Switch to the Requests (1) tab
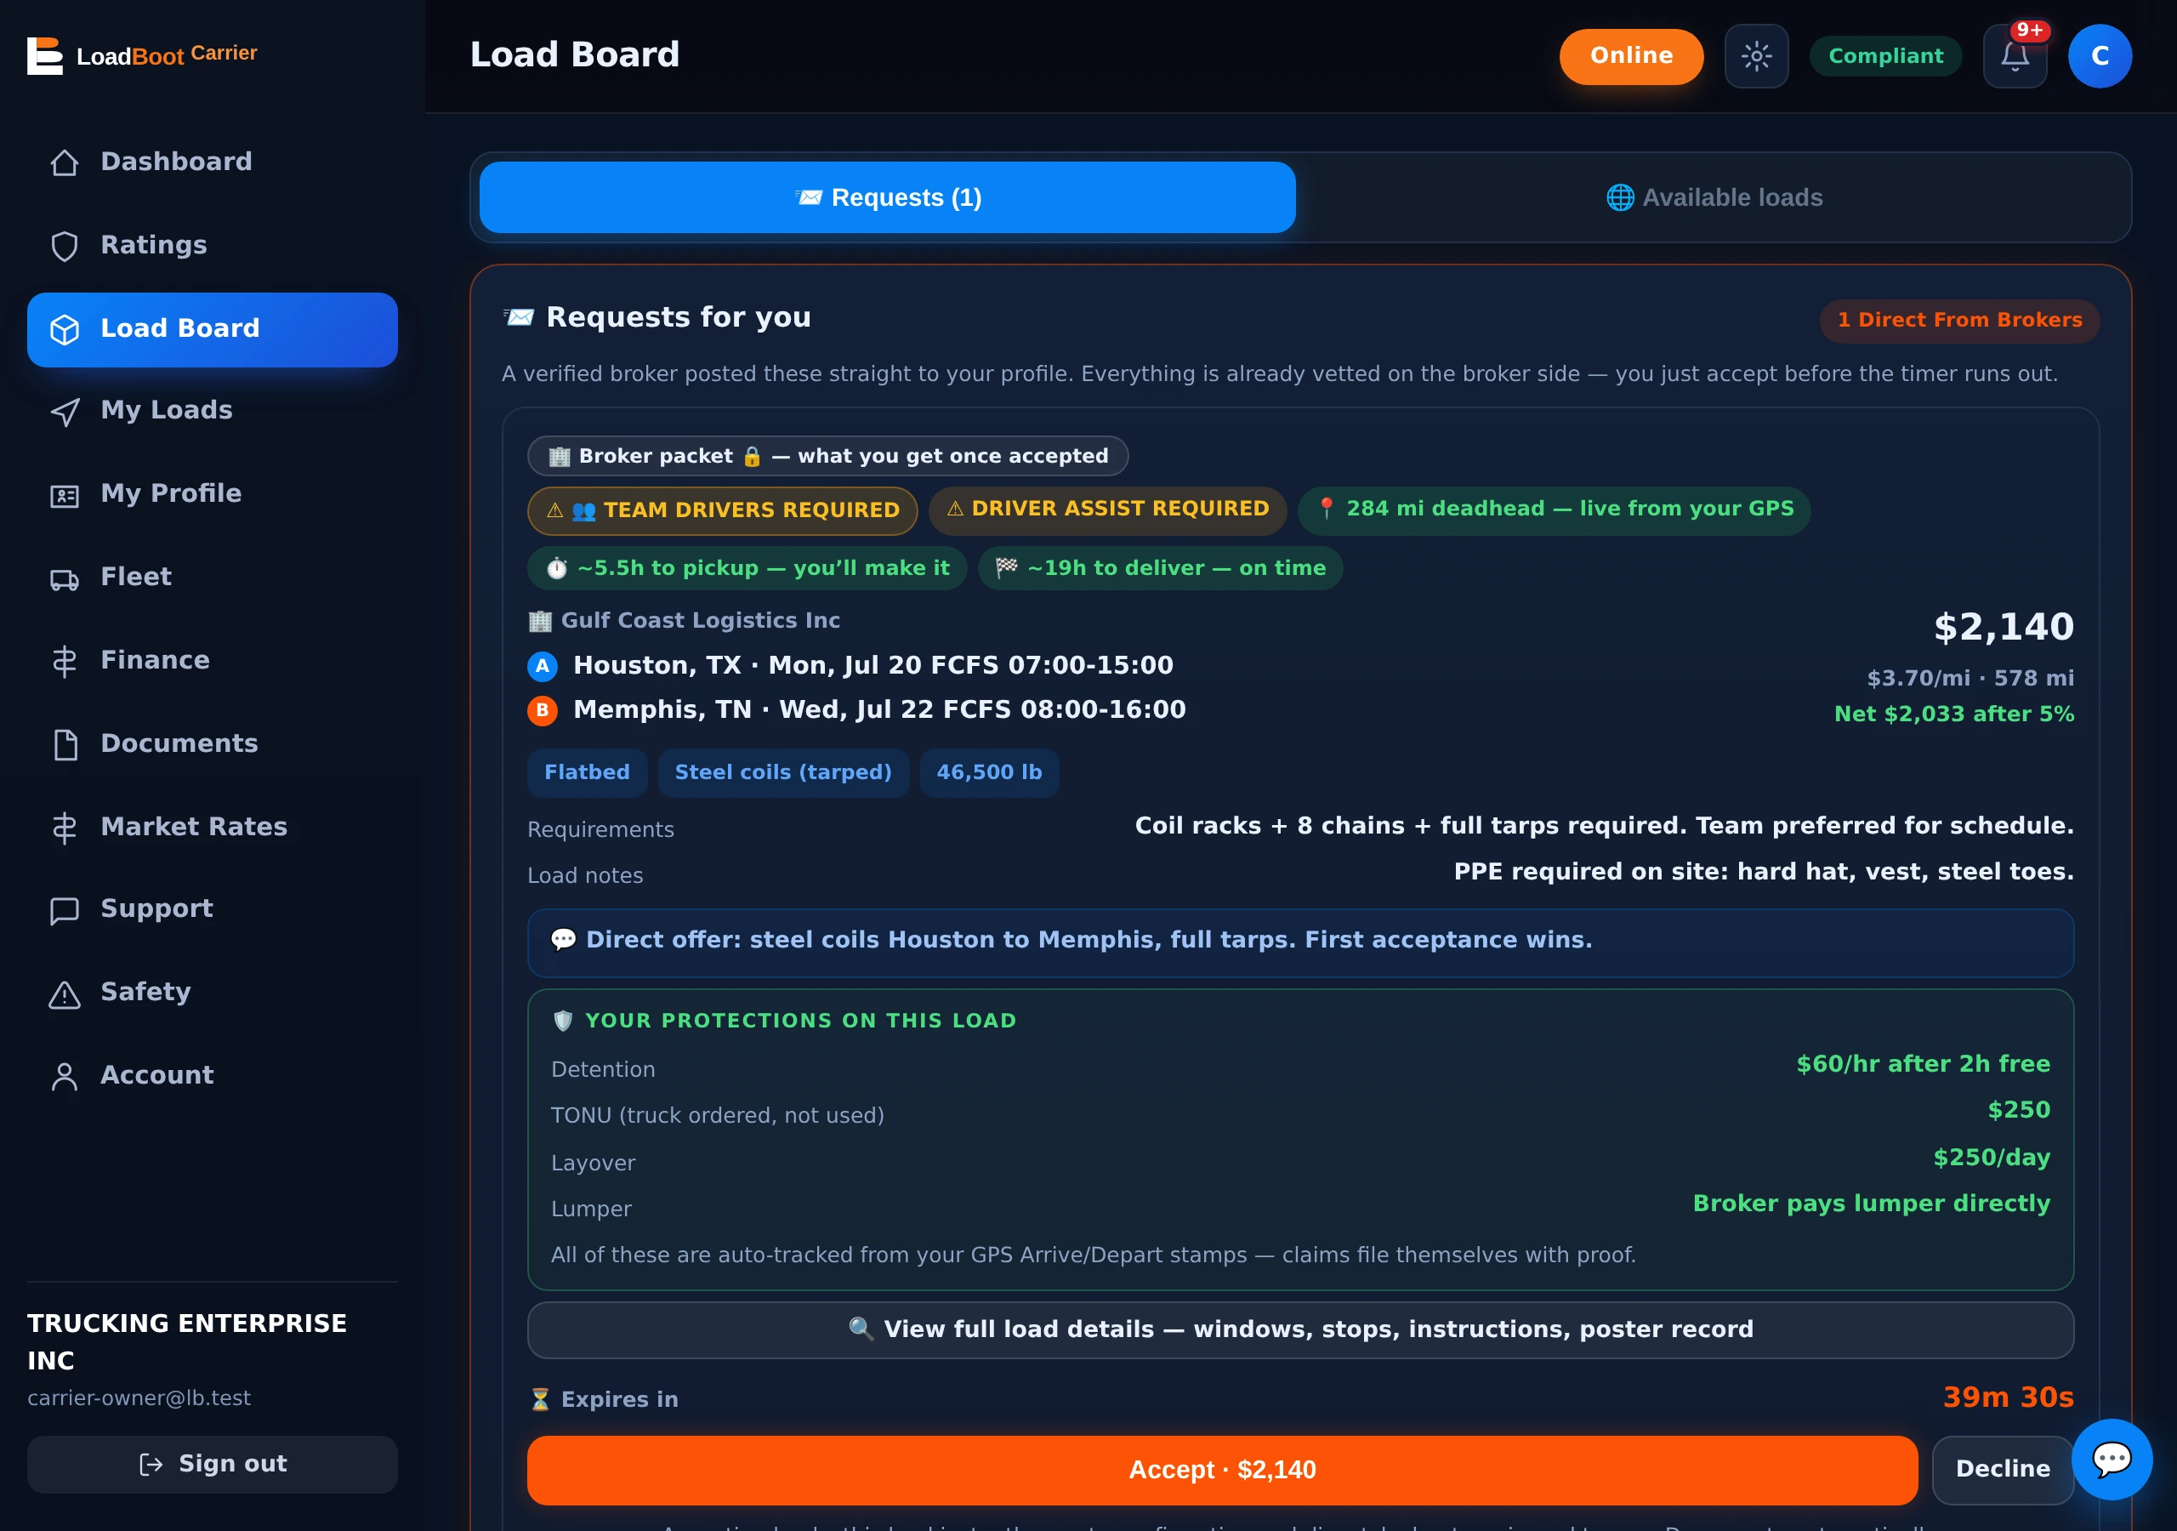 888,197
